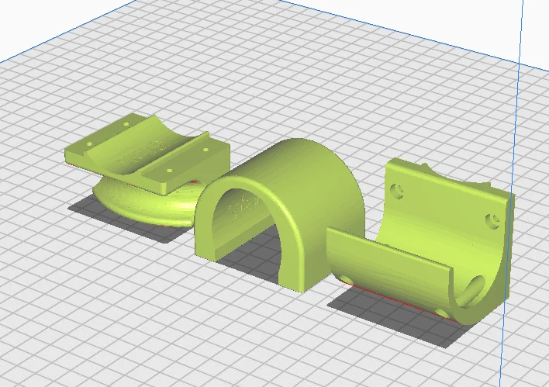Click the upper-left countersunk hole on cradle back plate

pyautogui.click(x=397, y=191)
